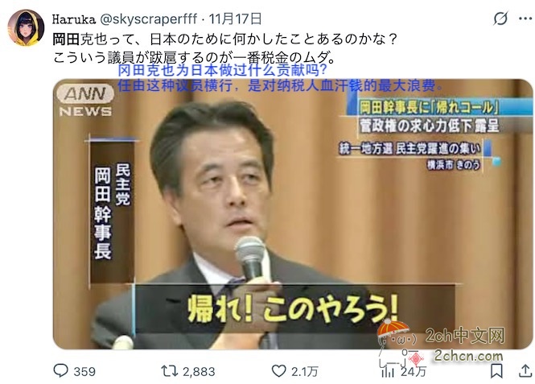Click the Japanese tweet text body
Image resolution: width=535 pixels, height=384 pixels.
[x=225, y=48]
